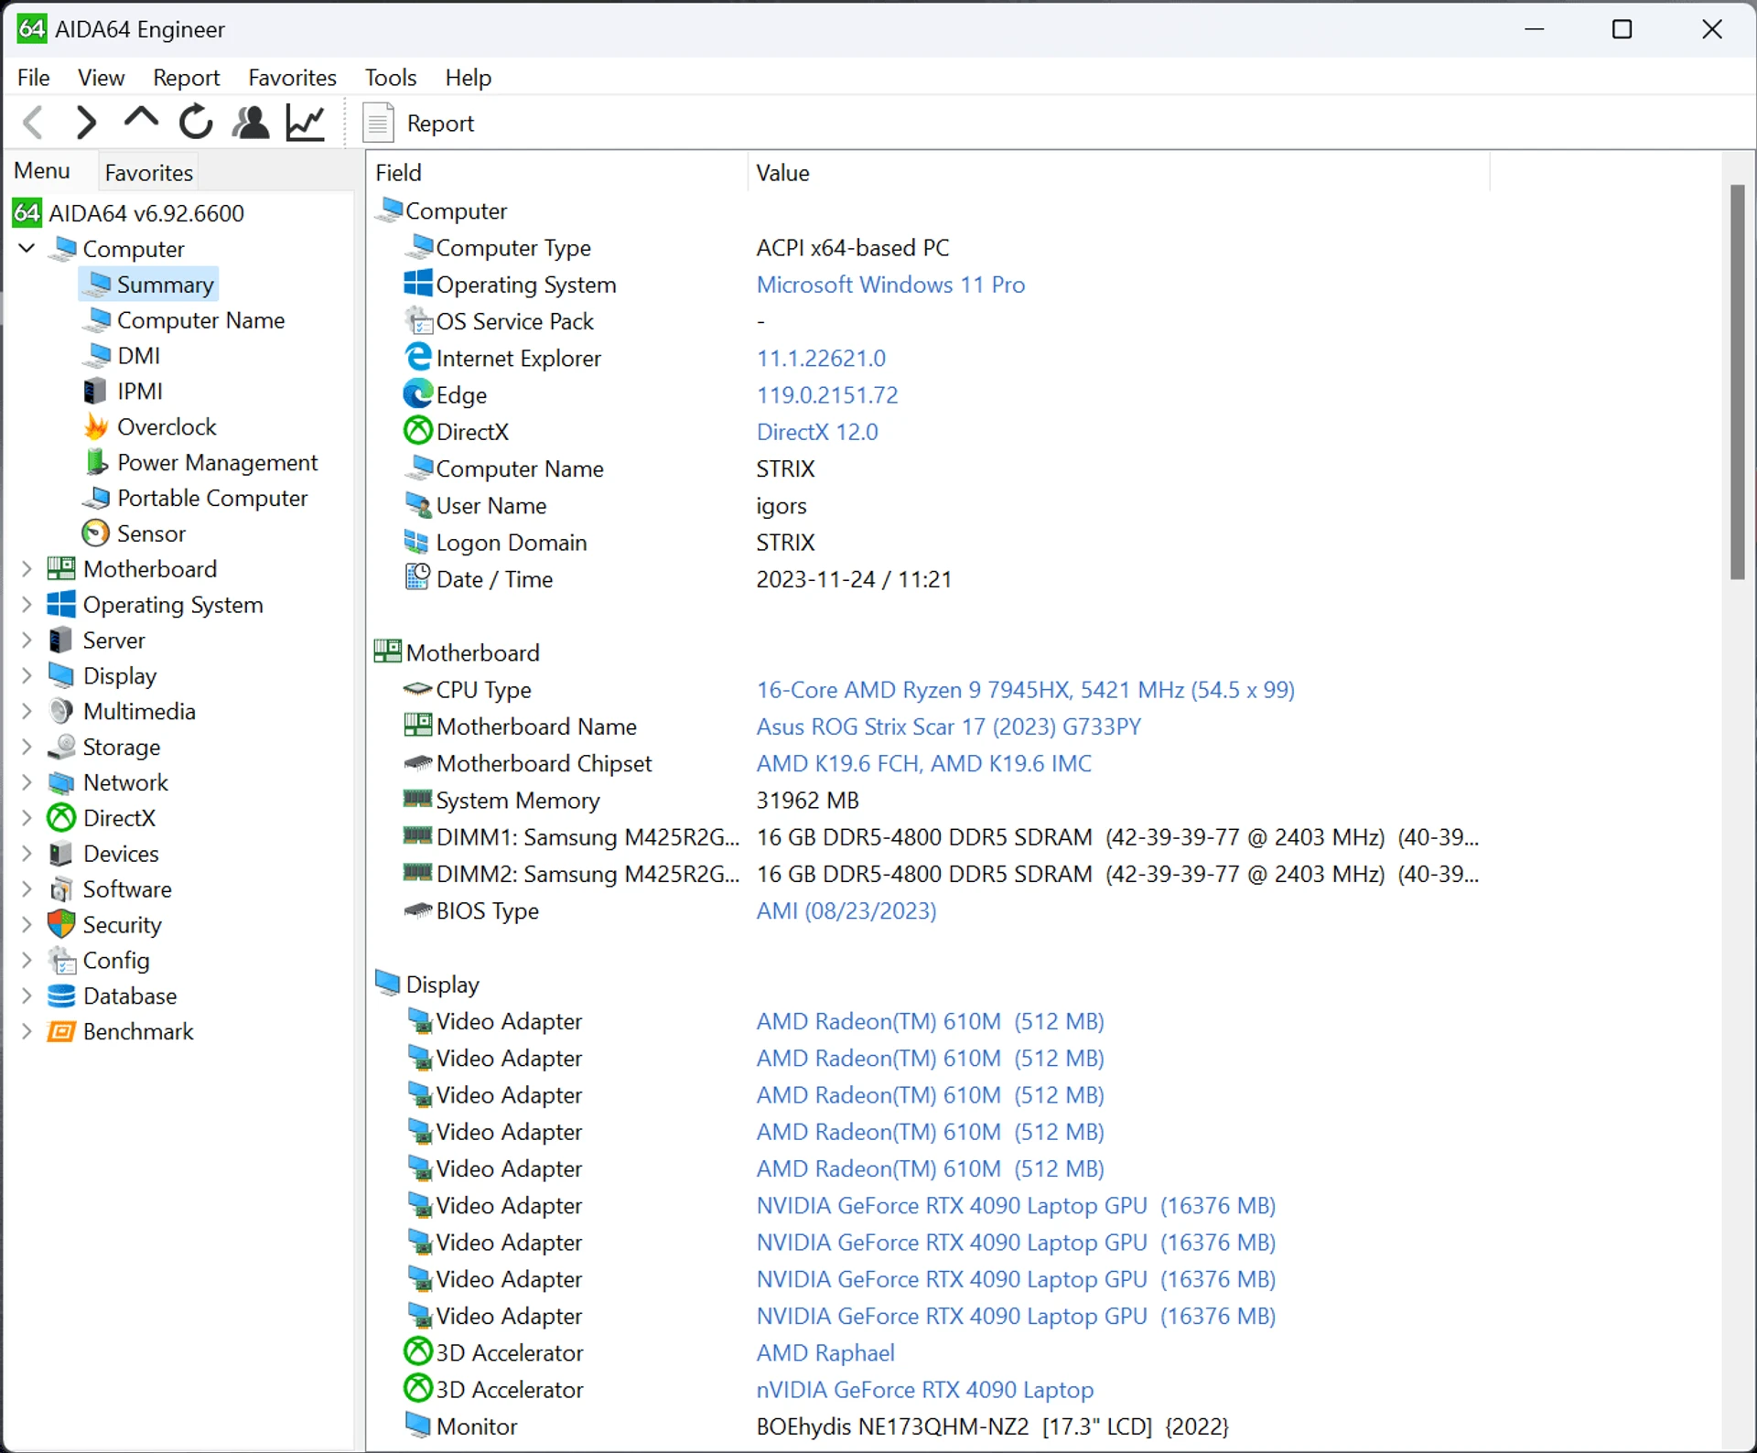Switch to the Favorites tab in the side panel
The height and width of the screenshot is (1453, 1757).
pyautogui.click(x=148, y=173)
